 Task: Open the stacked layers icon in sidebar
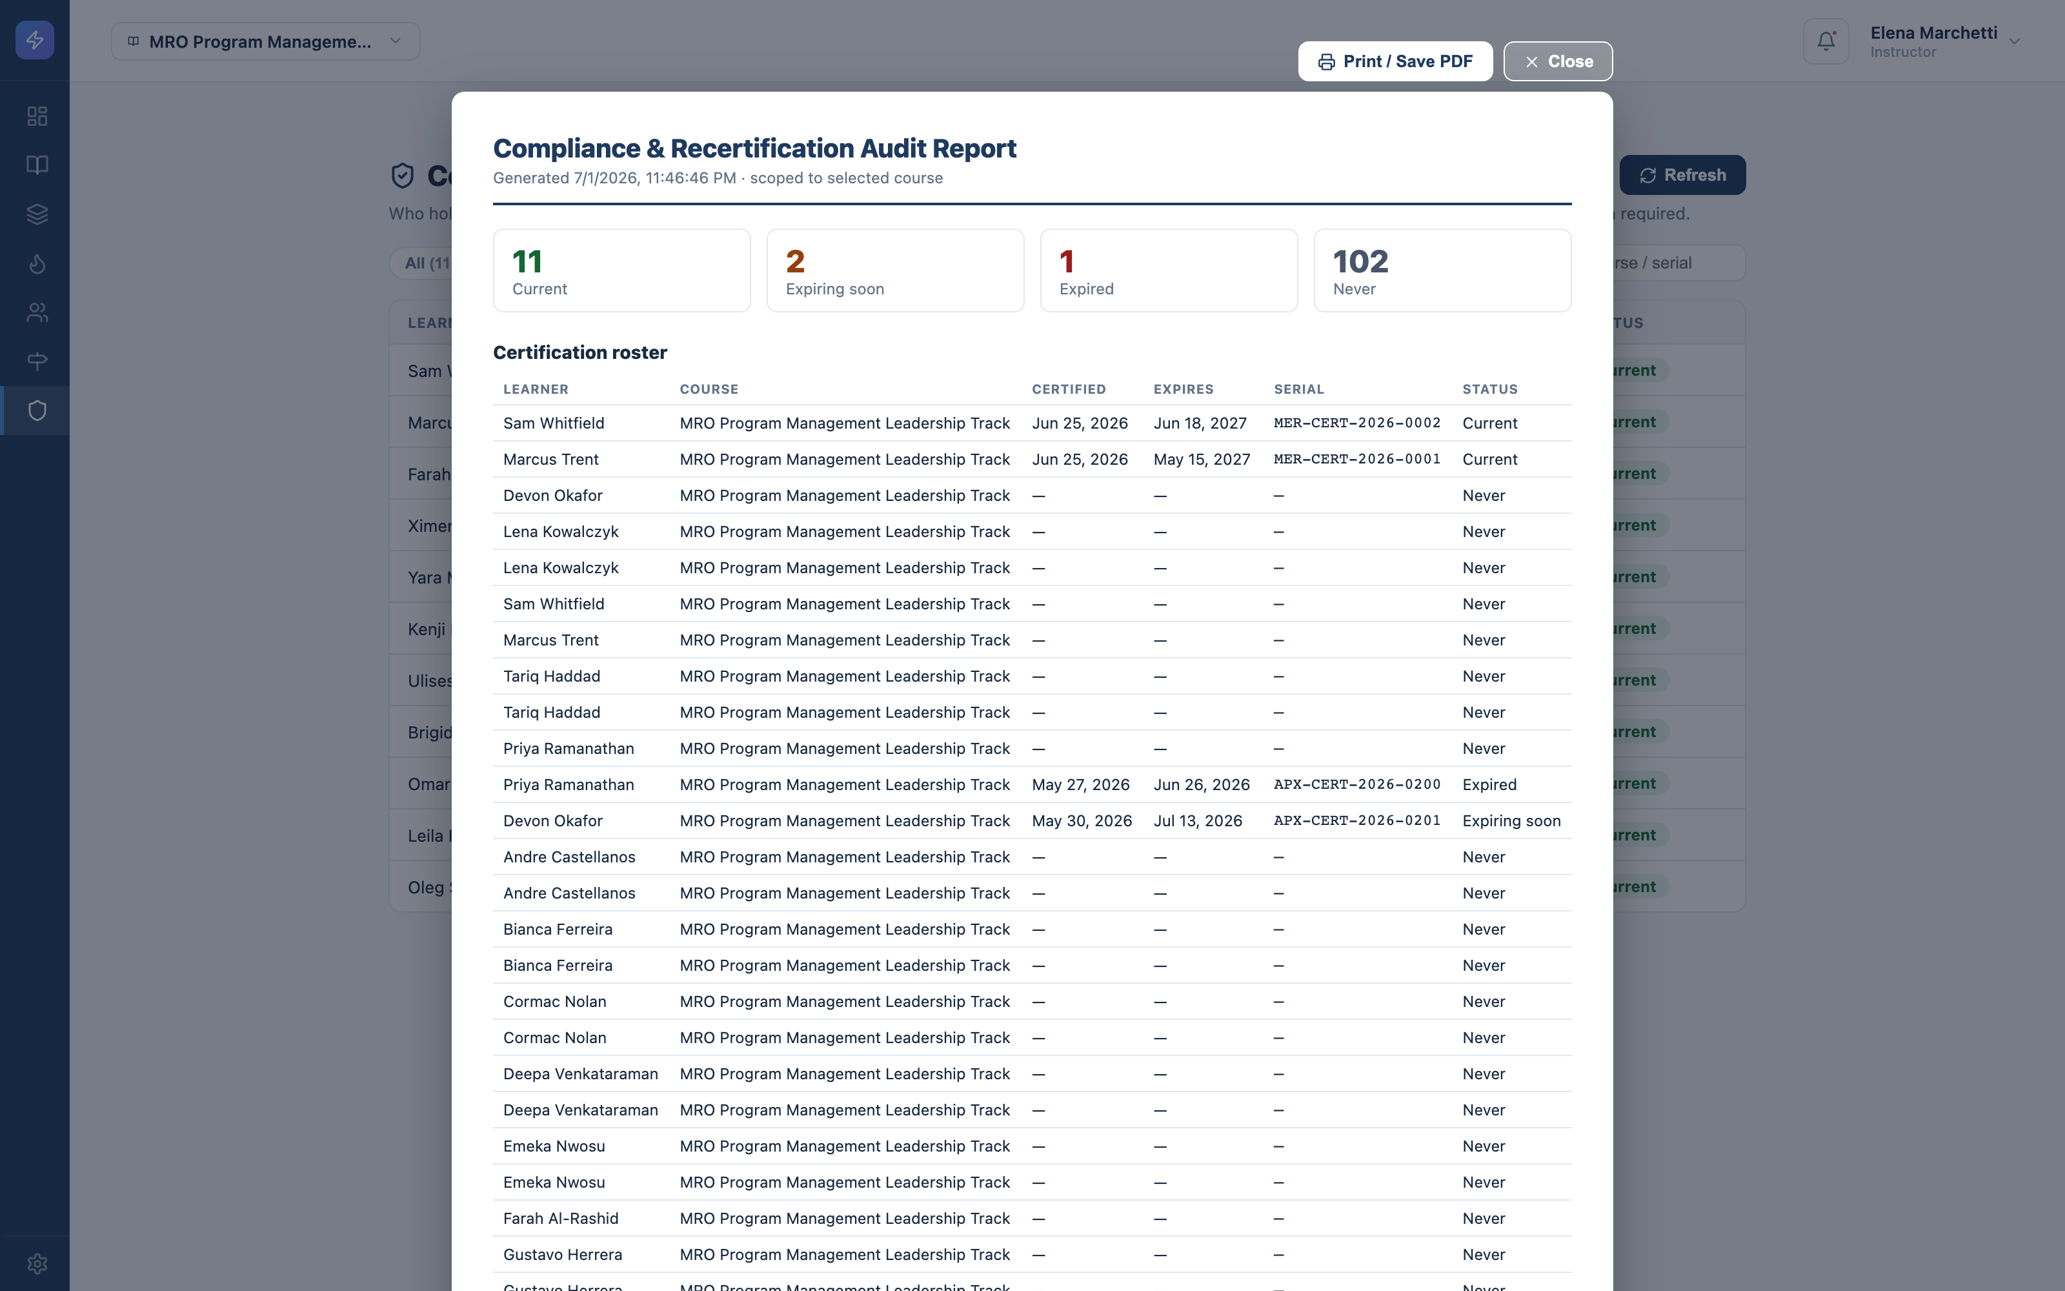click(x=37, y=214)
